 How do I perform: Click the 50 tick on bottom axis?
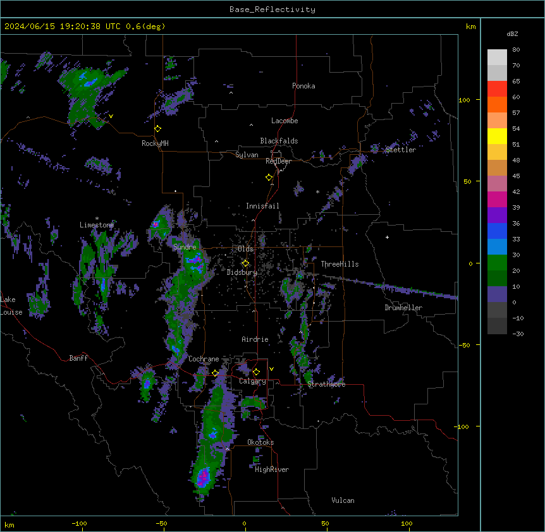[x=325, y=524]
